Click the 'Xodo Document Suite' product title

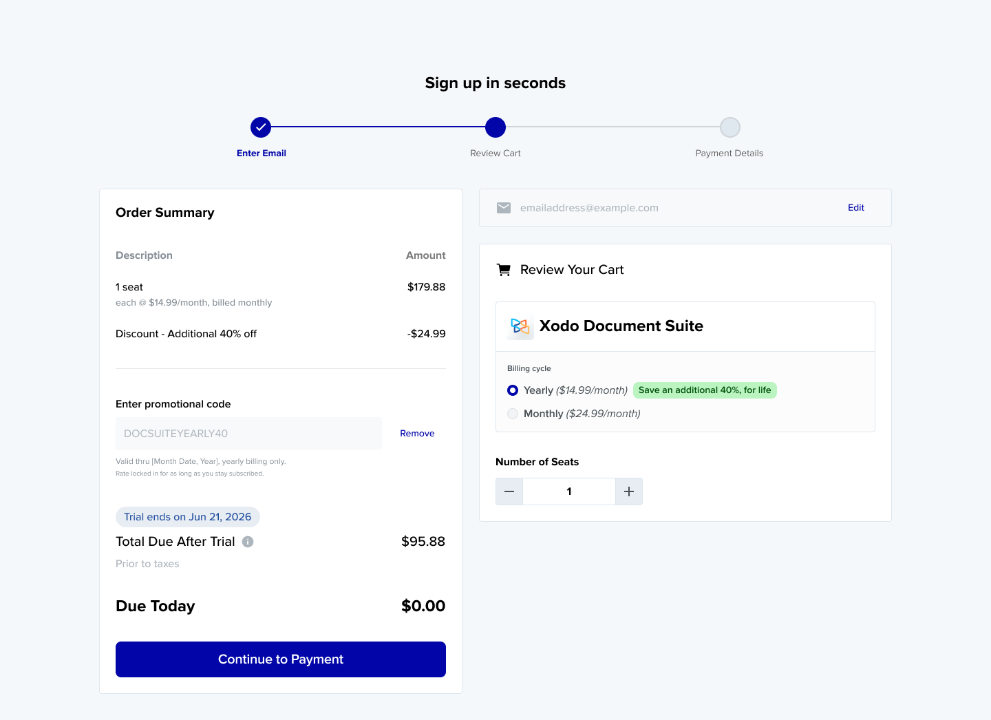click(x=621, y=326)
